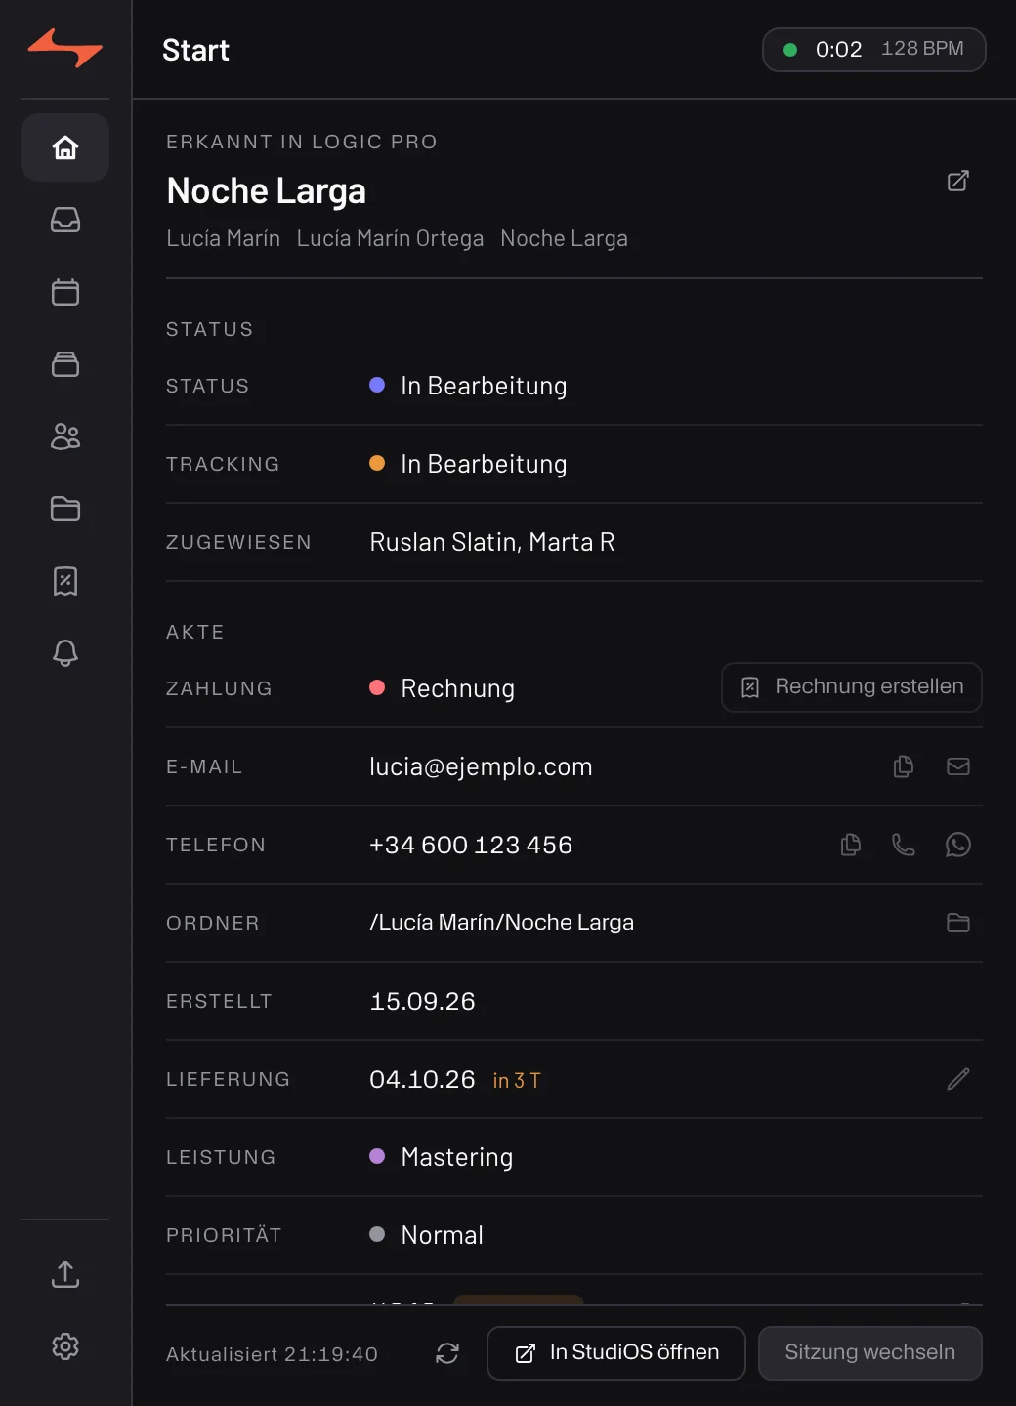
Task: Open the Home sidebar icon
Action: point(65,147)
